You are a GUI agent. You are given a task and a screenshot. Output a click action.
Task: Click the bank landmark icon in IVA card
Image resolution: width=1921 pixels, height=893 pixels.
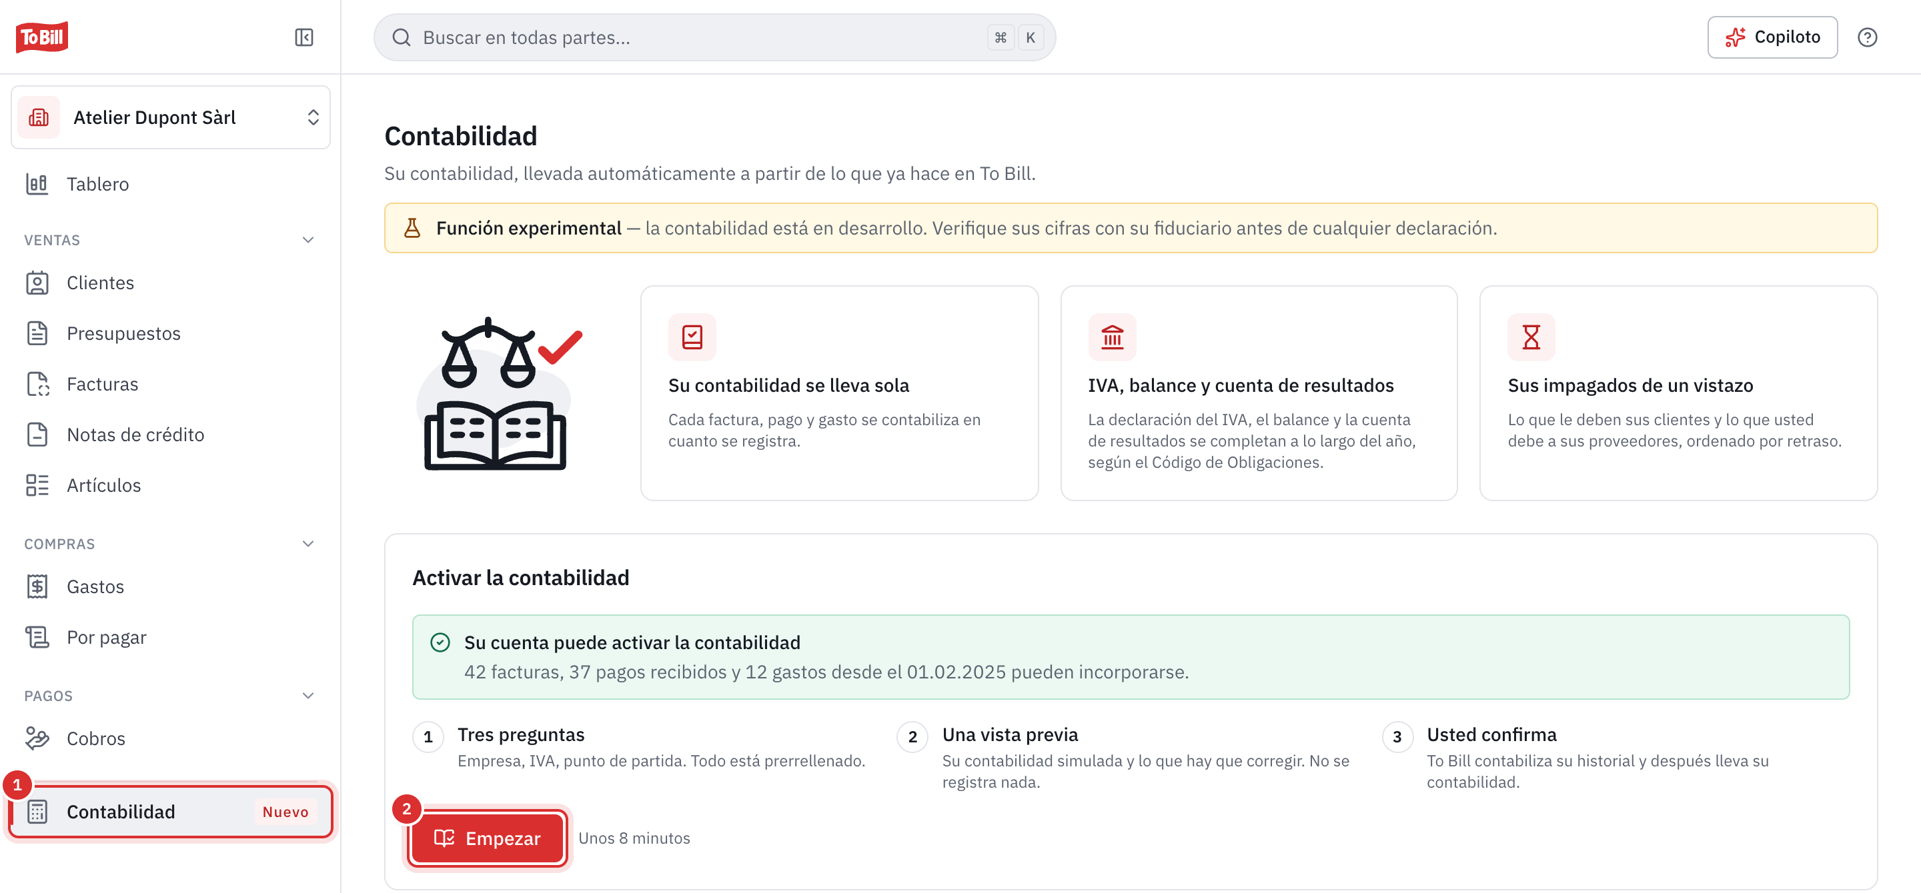pos(1112,337)
